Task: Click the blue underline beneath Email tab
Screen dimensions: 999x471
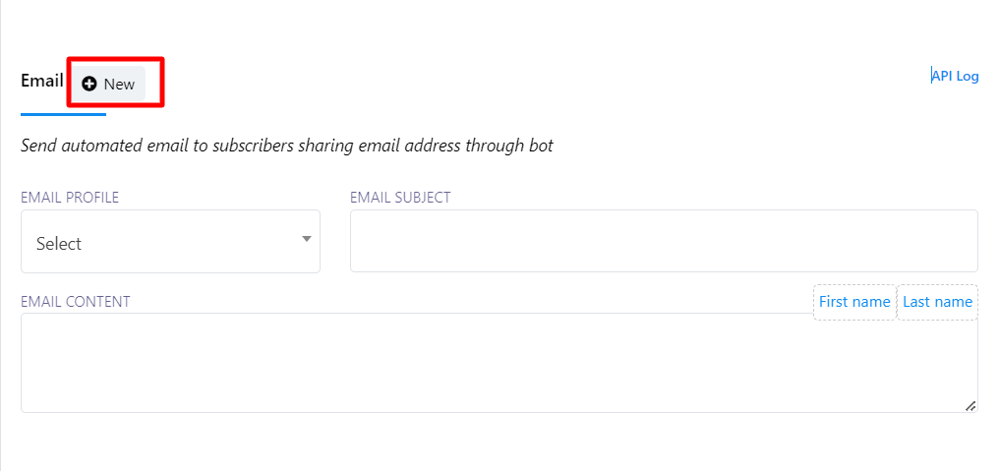Action: tap(63, 114)
